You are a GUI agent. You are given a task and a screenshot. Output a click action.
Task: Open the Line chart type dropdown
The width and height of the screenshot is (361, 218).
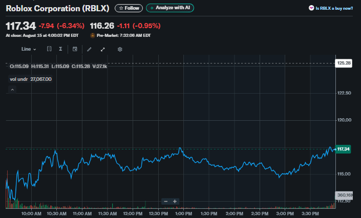click(x=29, y=49)
